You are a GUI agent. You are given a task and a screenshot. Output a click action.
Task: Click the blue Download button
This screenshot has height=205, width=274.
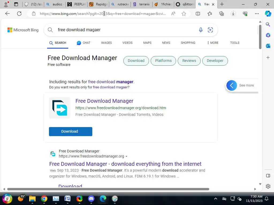coord(71,131)
